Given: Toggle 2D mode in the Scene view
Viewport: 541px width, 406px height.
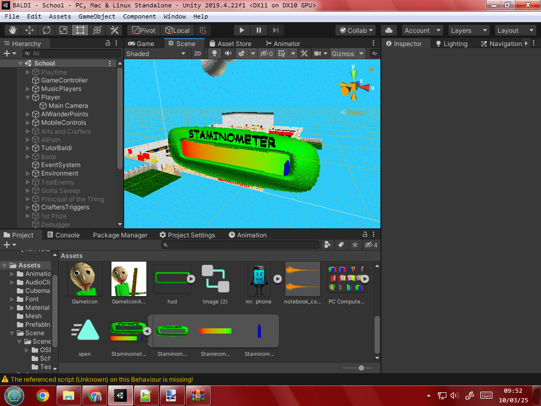Looking at the screenshot, I should (197, 53).
